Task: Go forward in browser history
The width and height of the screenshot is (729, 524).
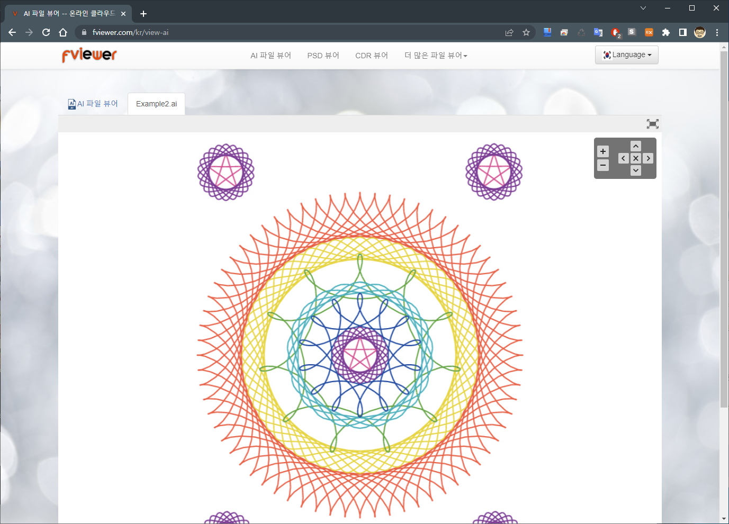Action: coord(29,32)
